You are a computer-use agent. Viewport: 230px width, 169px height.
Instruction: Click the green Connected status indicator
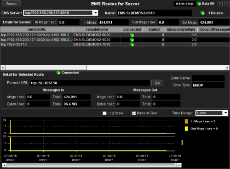58,73
